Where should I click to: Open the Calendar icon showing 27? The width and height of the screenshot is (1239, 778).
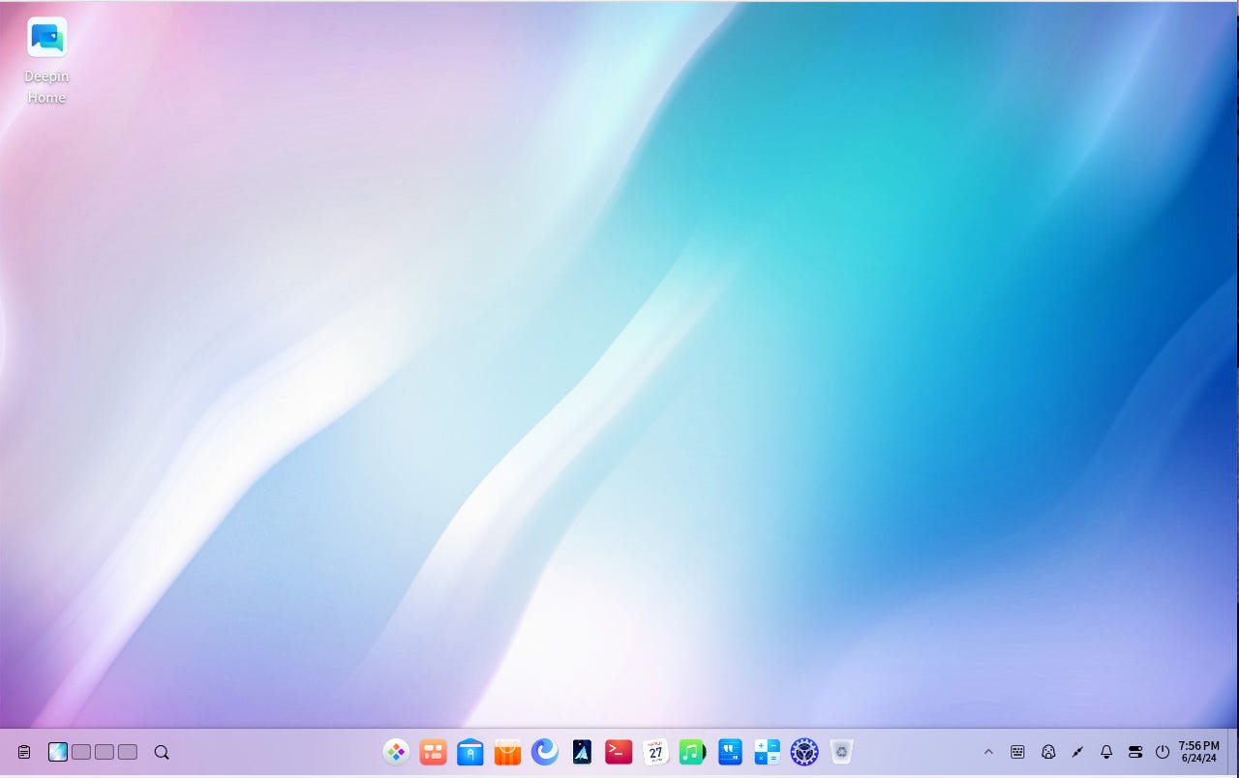point(656,752)
